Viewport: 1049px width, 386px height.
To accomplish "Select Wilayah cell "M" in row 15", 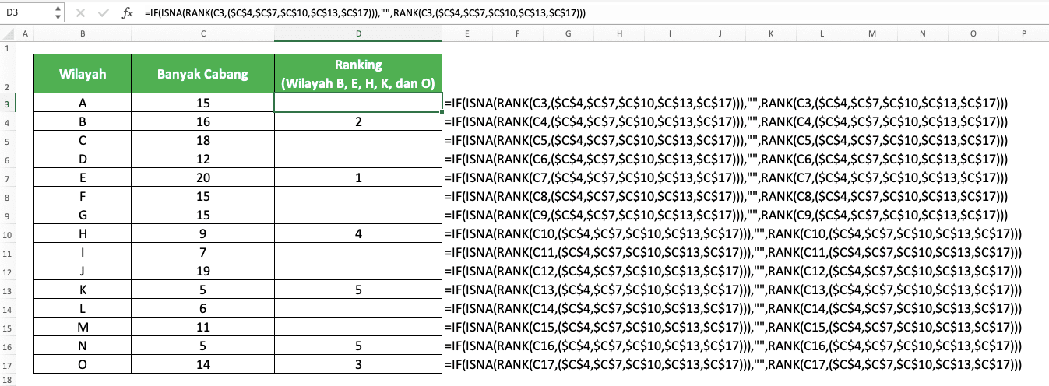I will coord(83,328).
